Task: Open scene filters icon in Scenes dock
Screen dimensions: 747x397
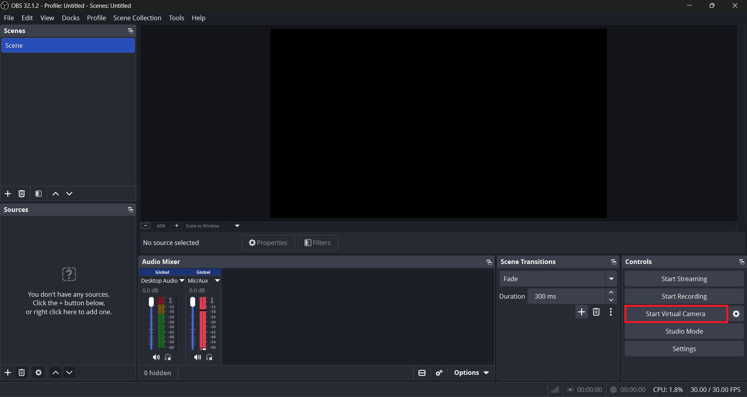Action: tap(39, 194)
